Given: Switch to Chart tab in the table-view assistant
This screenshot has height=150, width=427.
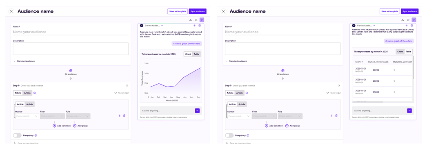Looking at the screenshot, I should pos(400,52).
